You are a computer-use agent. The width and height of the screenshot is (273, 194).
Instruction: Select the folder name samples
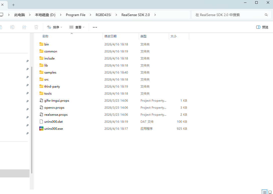click(50, 72)
